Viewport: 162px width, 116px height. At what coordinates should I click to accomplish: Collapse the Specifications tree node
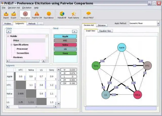[11, 45]
